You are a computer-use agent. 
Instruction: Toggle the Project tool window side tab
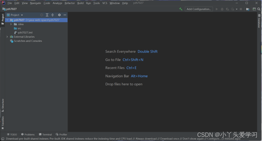tap(3, 19)
